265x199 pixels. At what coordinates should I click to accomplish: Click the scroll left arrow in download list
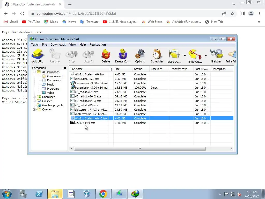[71, 148]
